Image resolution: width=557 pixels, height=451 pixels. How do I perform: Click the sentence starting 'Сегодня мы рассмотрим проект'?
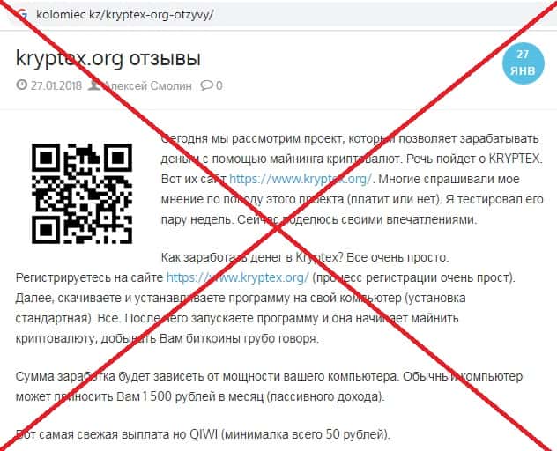350,148
